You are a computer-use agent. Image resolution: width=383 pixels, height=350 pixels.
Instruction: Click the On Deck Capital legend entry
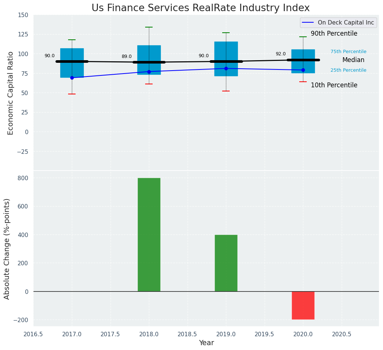pos(345,23)
